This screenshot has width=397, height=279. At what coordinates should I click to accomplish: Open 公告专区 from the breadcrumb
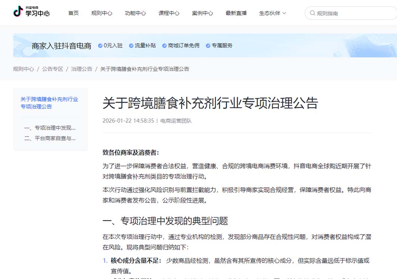pos(52,69)
